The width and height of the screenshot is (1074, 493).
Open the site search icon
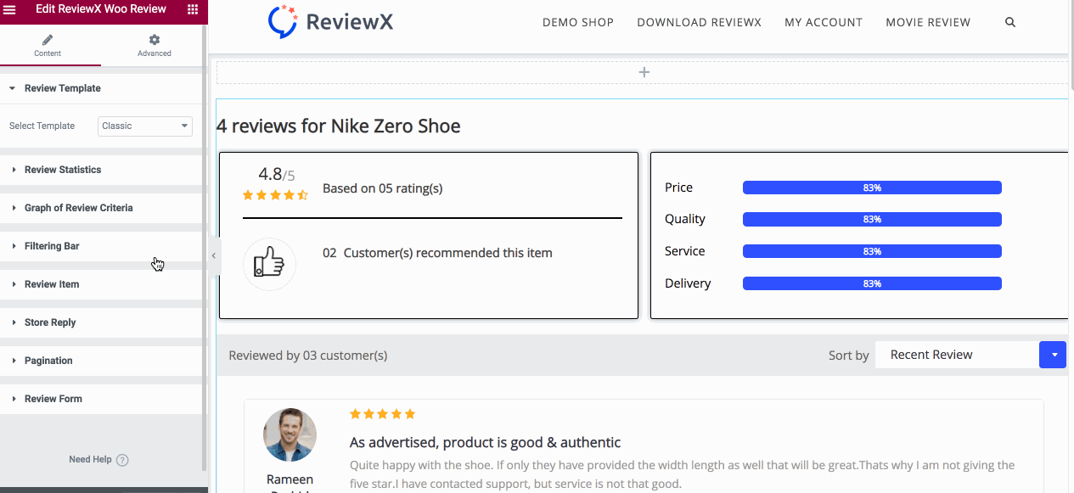[x=1009, y=22]
